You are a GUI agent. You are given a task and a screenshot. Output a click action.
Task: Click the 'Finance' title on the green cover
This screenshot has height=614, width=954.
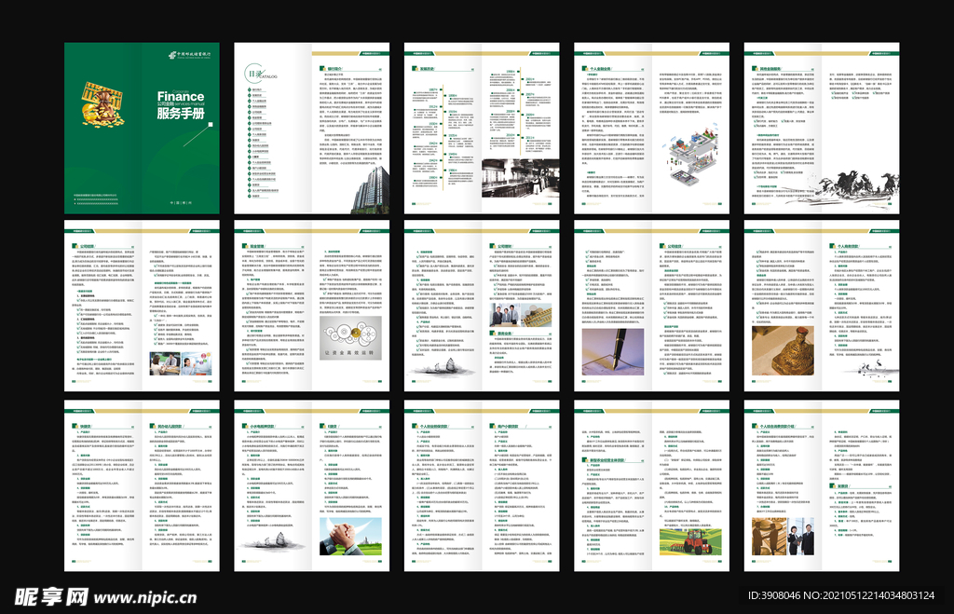(180, 96)
